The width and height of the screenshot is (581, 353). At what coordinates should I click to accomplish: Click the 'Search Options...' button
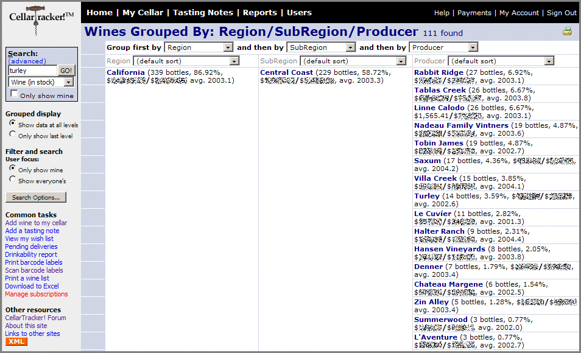coord(36,197)
